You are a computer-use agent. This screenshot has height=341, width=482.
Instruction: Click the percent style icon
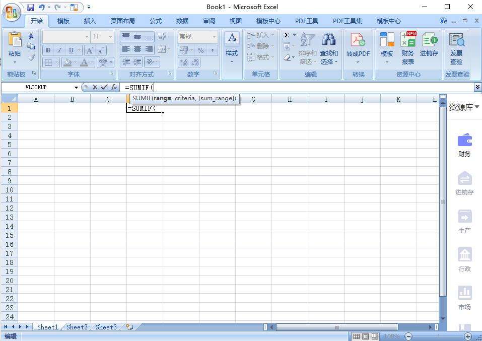[201, 50]
